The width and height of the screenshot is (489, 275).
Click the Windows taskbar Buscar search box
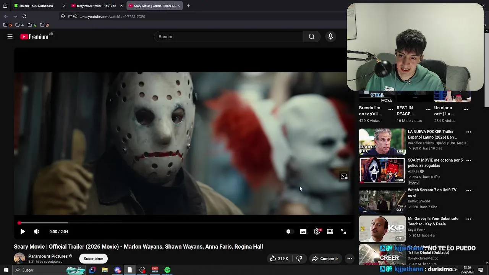point(49,270)
